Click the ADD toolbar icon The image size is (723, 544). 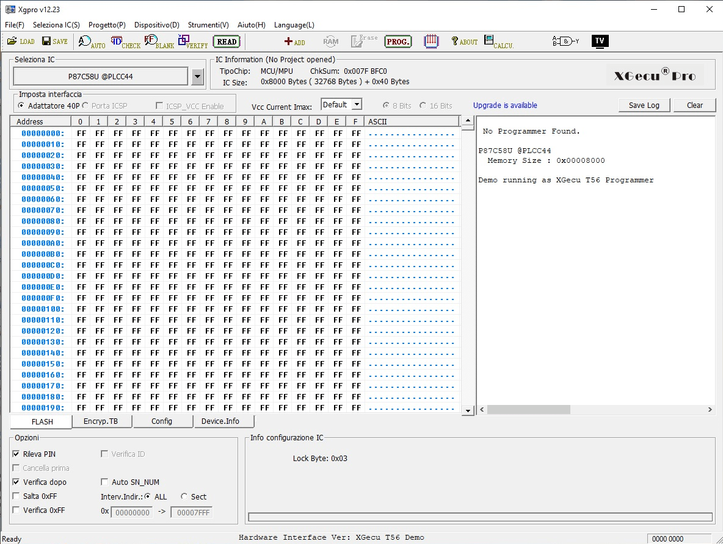click(295, 42)
